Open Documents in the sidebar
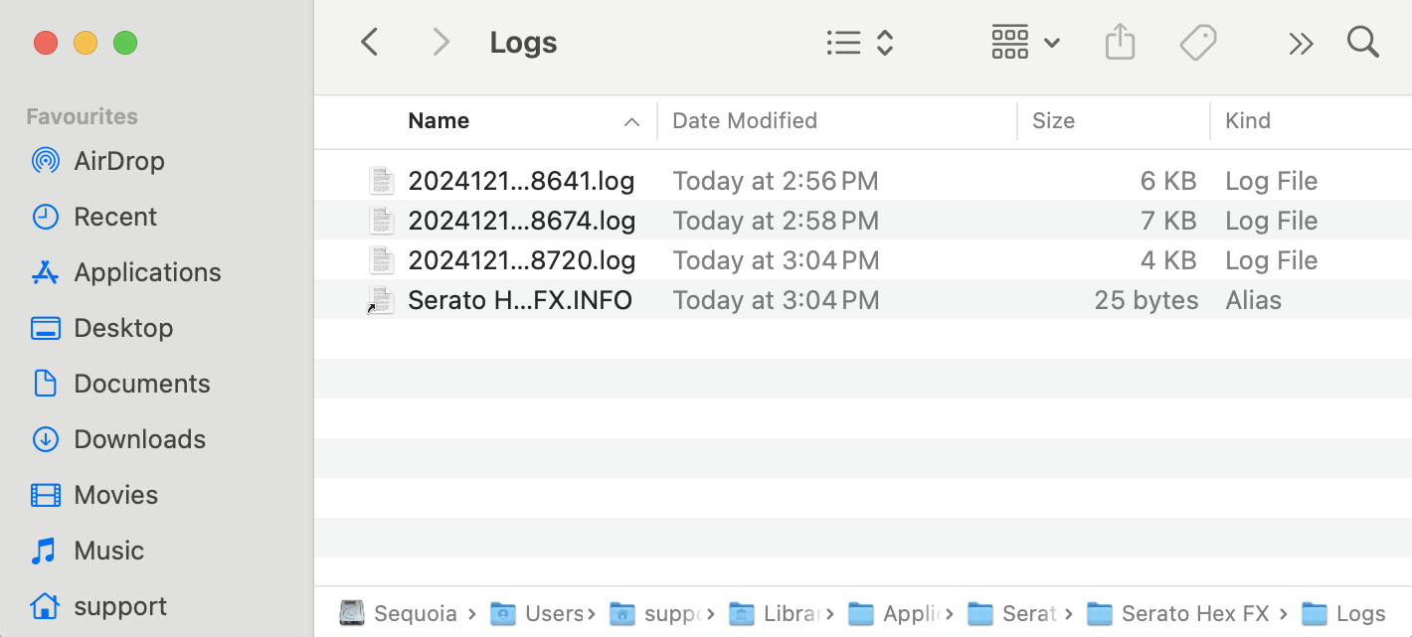 point(119,384)
